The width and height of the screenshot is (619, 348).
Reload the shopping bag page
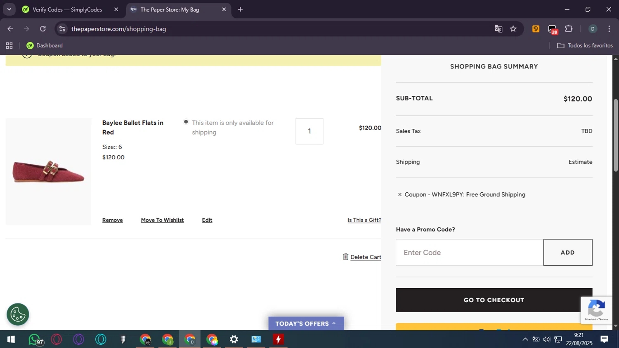(43, 29)
